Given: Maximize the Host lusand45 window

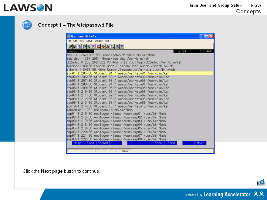Looking at the screenshot, I should (x=206, y=36).
